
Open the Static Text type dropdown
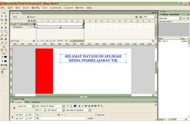33,106
